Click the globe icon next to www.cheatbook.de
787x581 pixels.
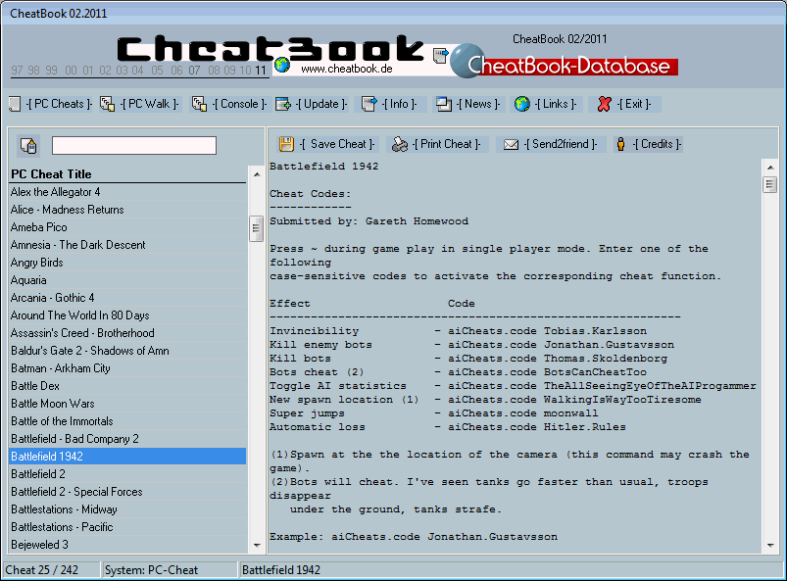coord(282,65)
